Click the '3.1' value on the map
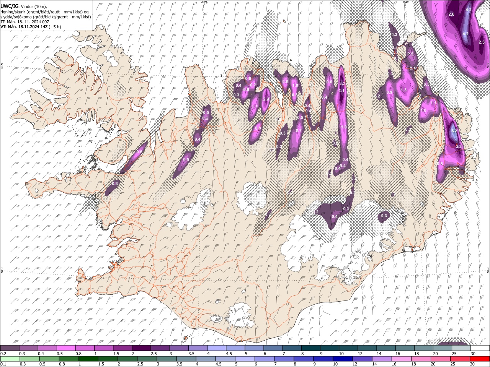 (341, 91)
